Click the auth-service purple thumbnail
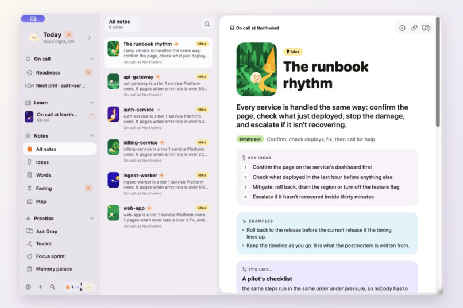The image size is (463, 308). pos(113,114)
